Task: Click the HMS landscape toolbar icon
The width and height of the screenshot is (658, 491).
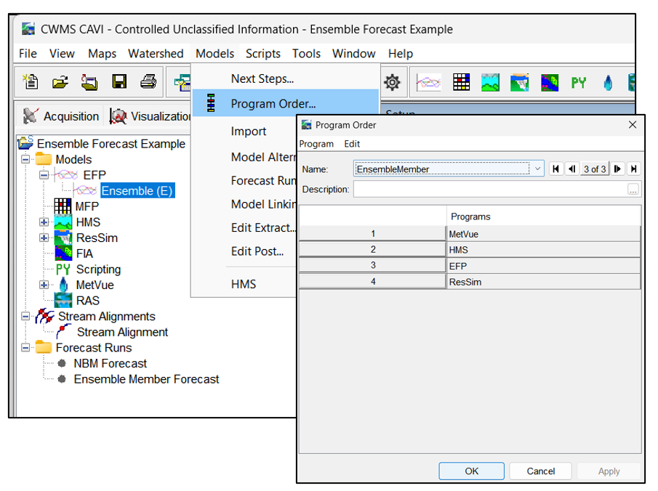Action: coord(490,82)
